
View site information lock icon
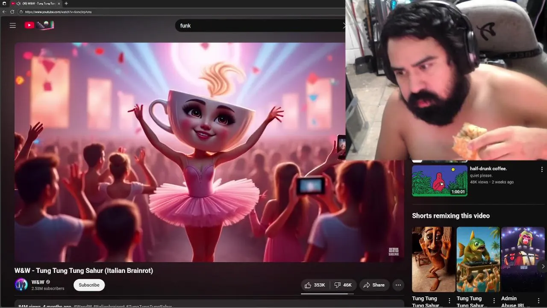21,12
